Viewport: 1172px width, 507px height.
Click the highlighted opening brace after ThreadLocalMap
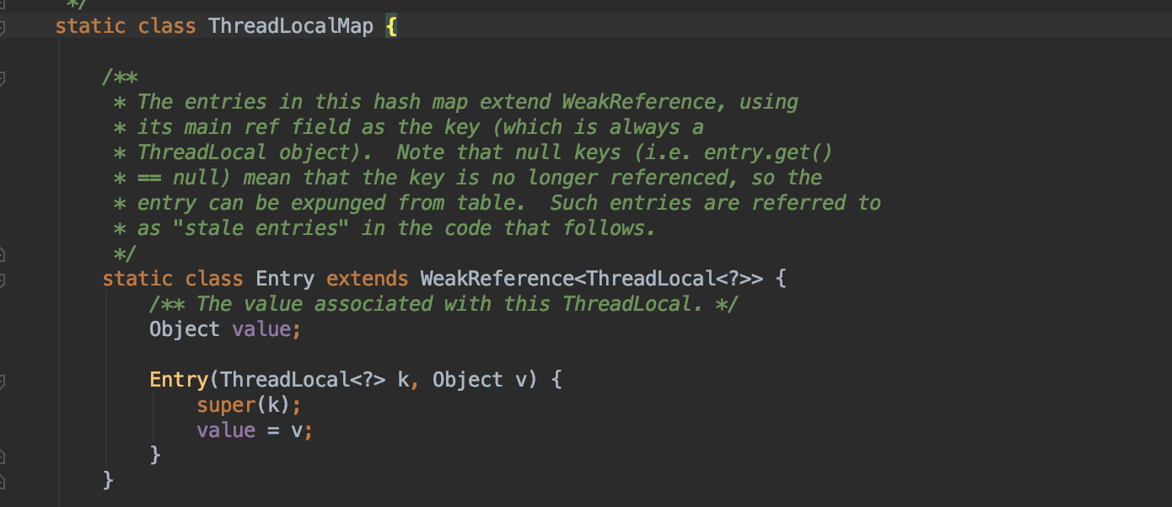[x=391, y=26]
